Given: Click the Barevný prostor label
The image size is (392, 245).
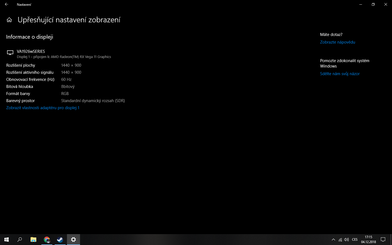Looking at the screenshot, I should (x=20, y=101).
